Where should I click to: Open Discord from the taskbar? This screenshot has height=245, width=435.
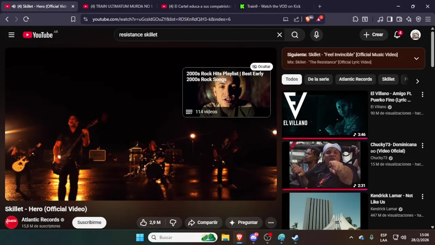254,238
